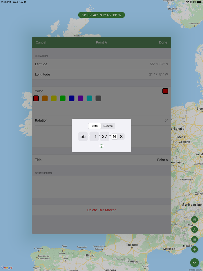Image resolution: width=203 pixels, height=271 pixels.
Task: Open the Rotation row
Action: [101, 120]
